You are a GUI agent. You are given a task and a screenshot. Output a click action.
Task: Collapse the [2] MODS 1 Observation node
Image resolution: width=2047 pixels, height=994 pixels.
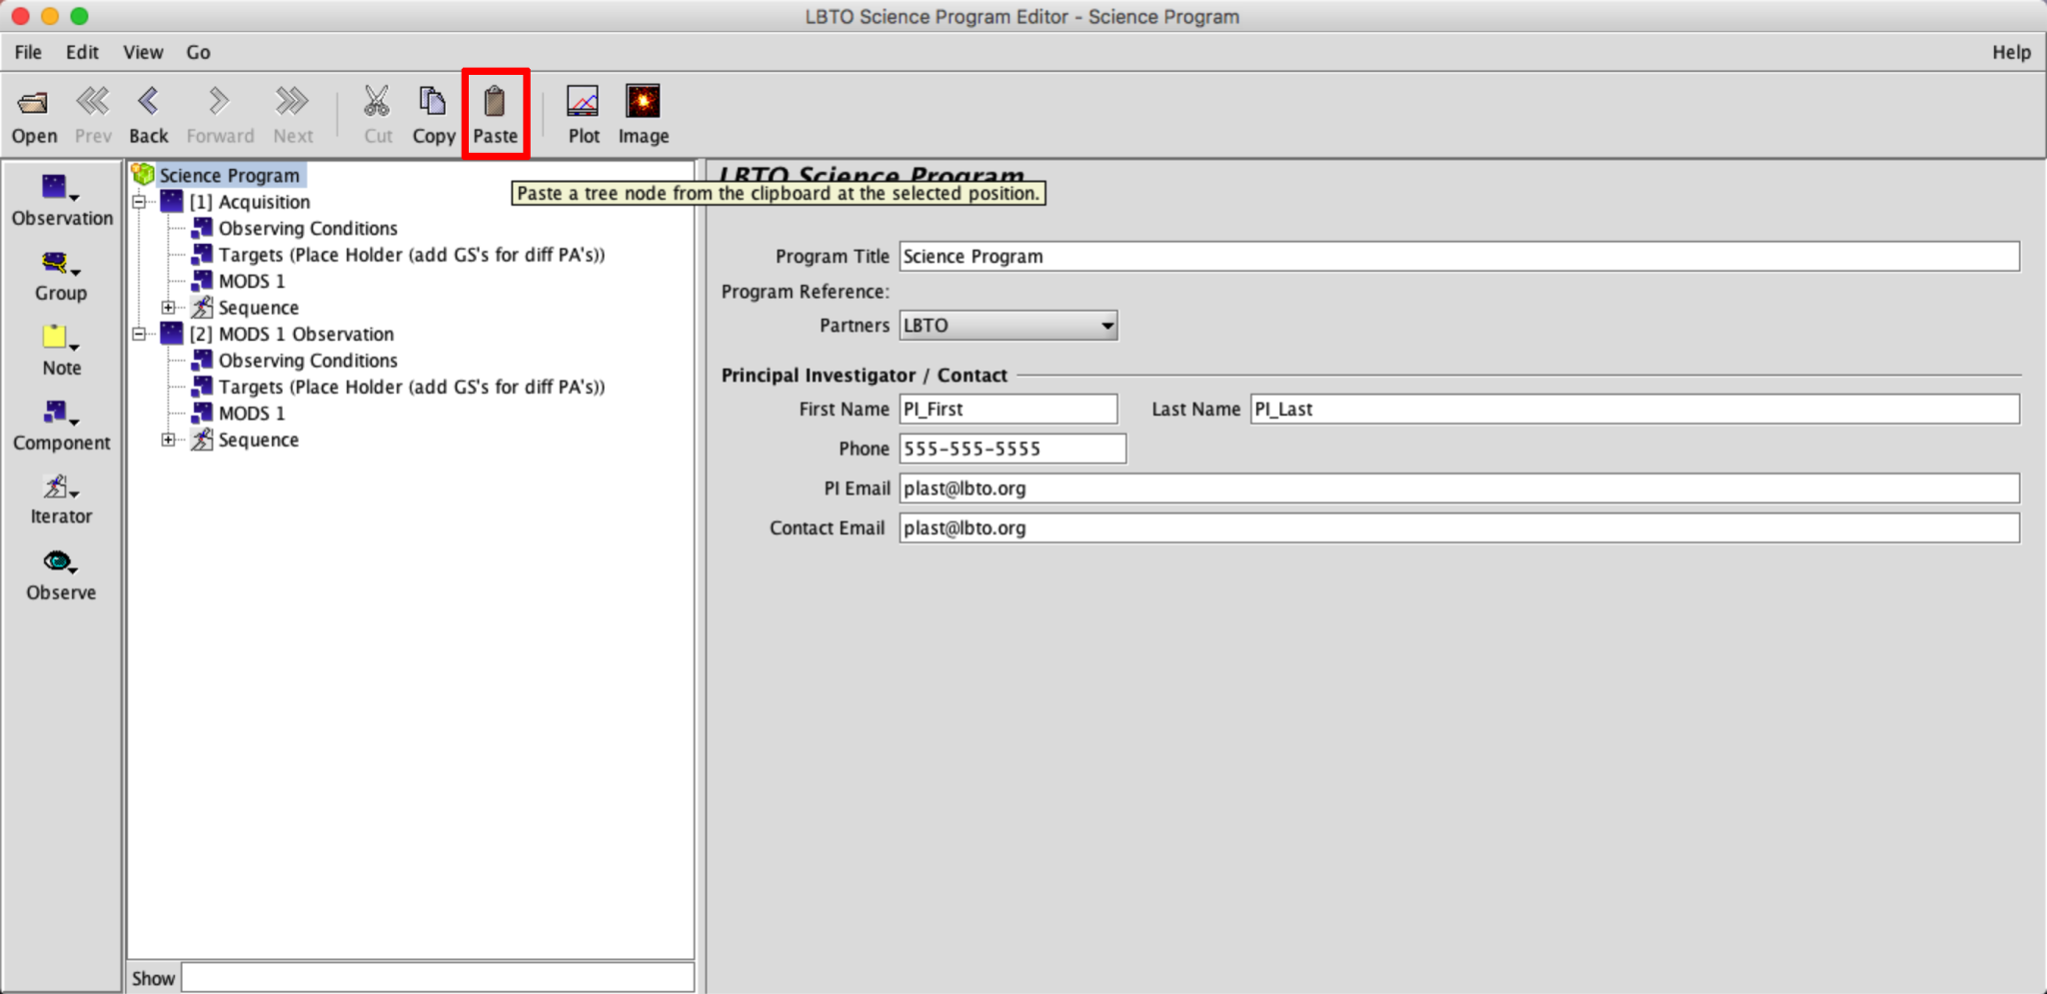[x=139, y=334]
